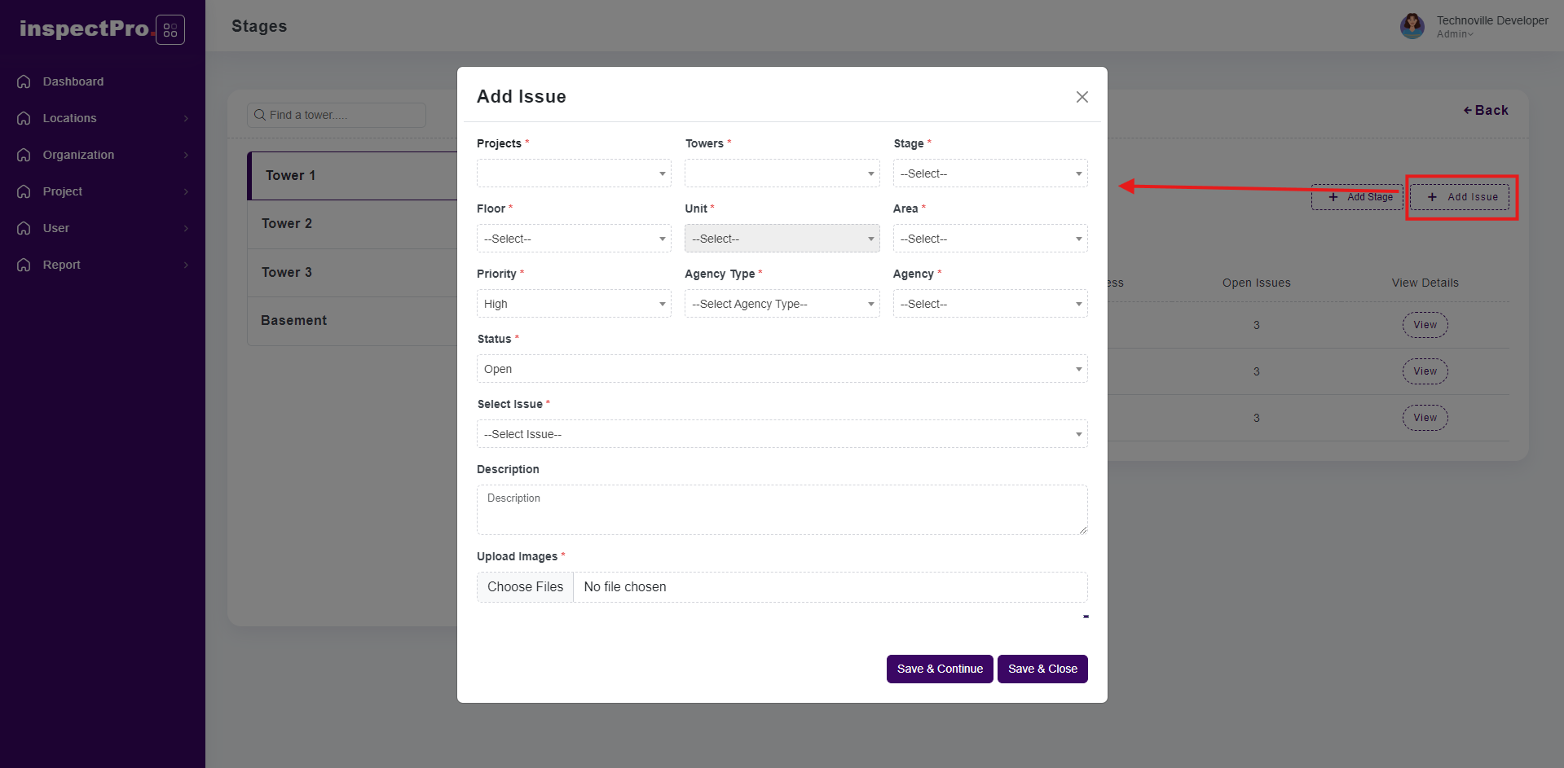Click the Locations icon in sidebar
Viewport: 1564px width, 768px height.
[x=24, y=118]
